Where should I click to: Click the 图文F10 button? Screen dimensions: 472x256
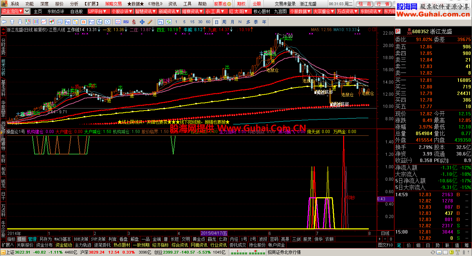[385, 245]
